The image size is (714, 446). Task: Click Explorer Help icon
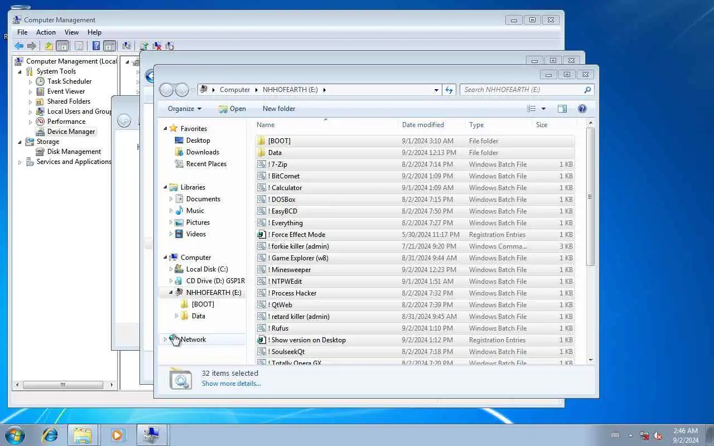click(x=582, y=109)
